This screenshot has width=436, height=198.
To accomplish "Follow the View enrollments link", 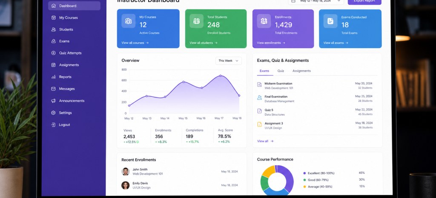I will [271, 43].
